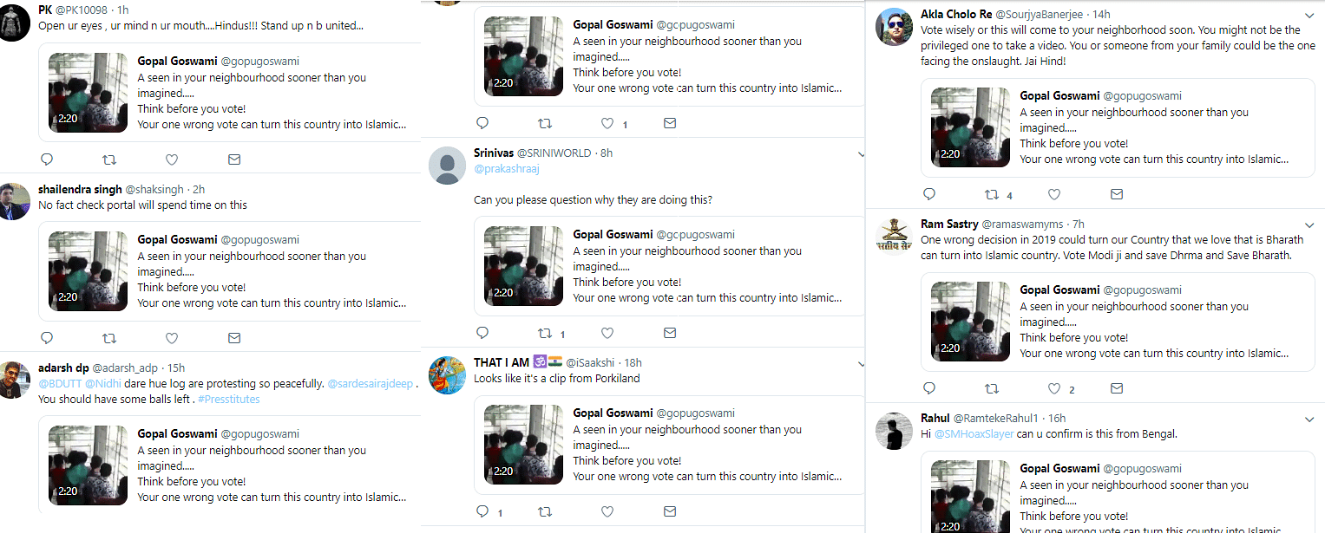The height and width of the screenshot is (540, 1325).
Task: Retweet shailendra singh's tweet
Action: click(x=109, y=338)
